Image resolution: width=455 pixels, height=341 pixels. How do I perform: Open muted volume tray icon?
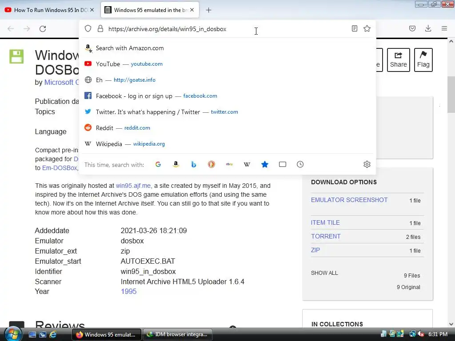point(420,334)
